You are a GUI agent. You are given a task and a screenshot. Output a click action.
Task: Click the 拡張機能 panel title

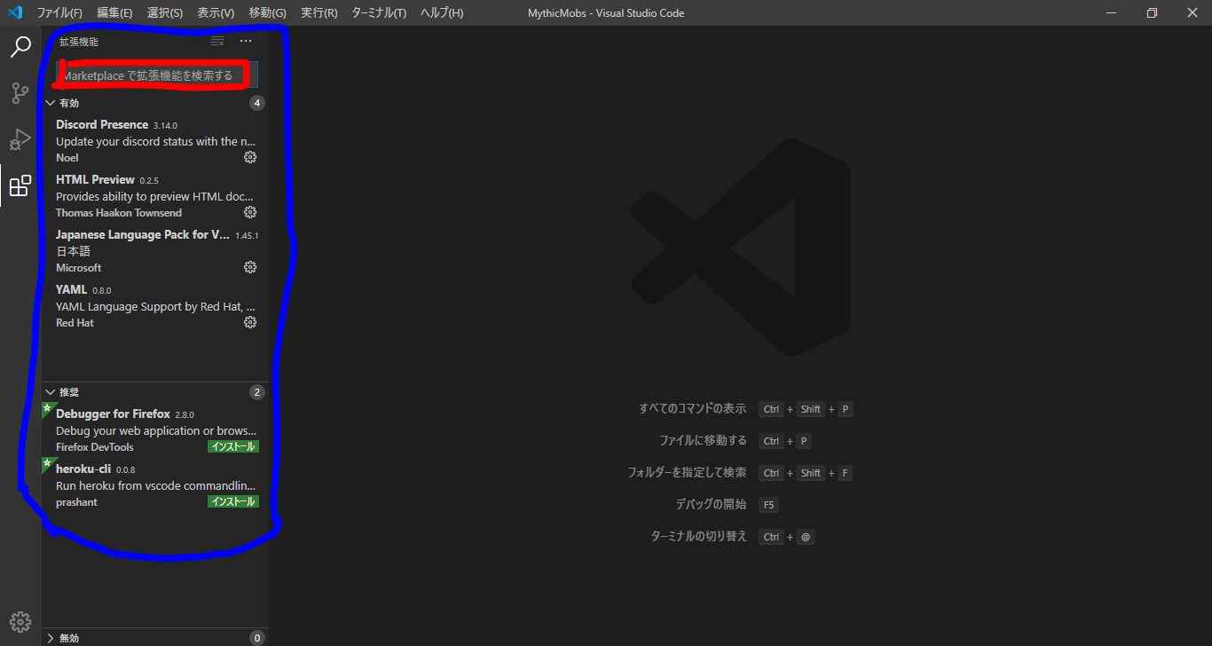click(79, 42)
